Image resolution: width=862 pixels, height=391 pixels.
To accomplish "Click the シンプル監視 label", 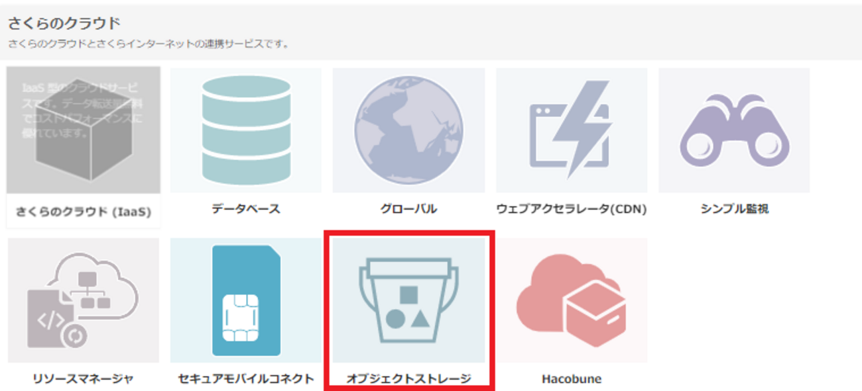I will point(734,209).
